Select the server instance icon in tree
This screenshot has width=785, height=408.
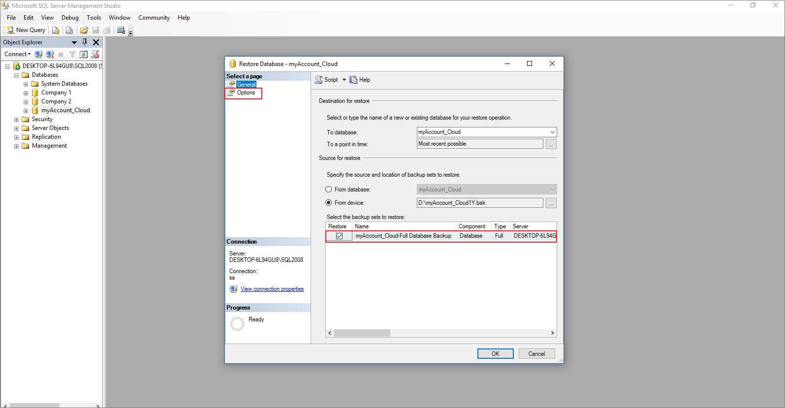(16, 66)
